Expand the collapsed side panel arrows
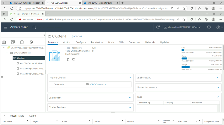Viewport: 224px width, 125px height. tap(2, 77)
